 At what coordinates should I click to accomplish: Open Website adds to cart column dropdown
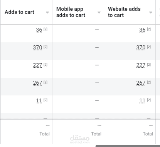[151, 12]
